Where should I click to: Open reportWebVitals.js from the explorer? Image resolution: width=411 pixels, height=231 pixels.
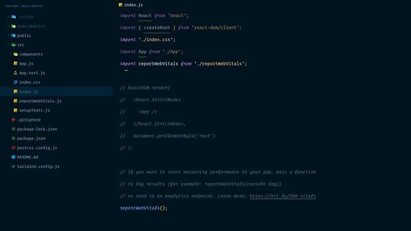pyautogui.click(x=40, y=101)
